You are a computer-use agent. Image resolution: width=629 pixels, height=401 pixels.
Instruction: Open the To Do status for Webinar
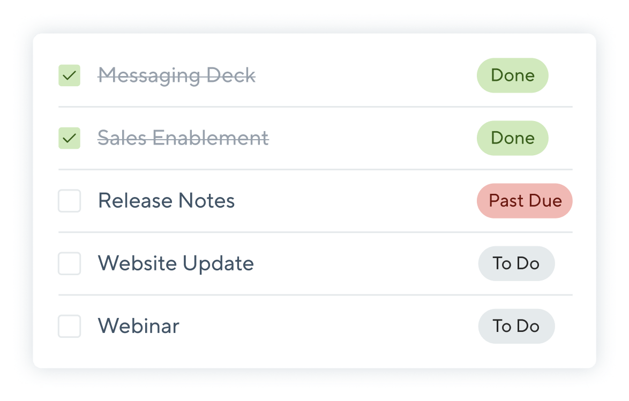pos(516,326)
